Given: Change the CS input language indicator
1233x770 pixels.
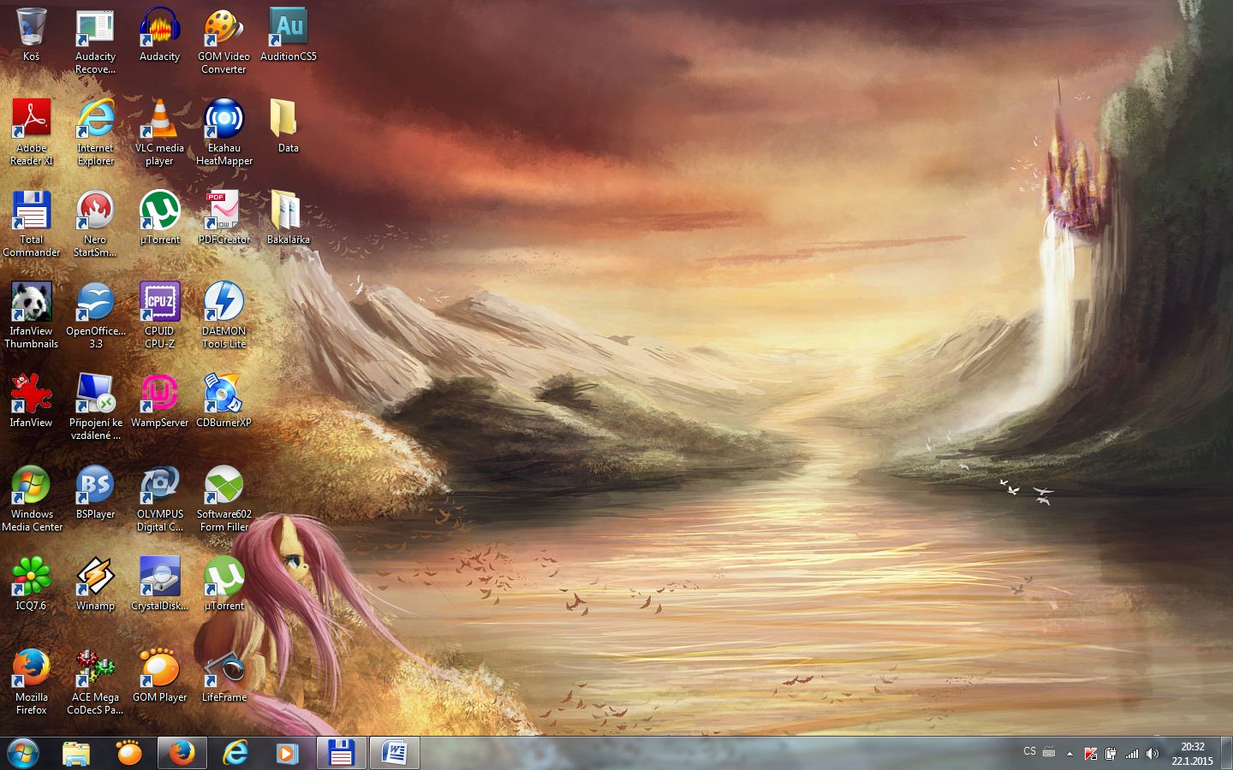Looking at the screenshot, I should click(x=1029, y=752).
